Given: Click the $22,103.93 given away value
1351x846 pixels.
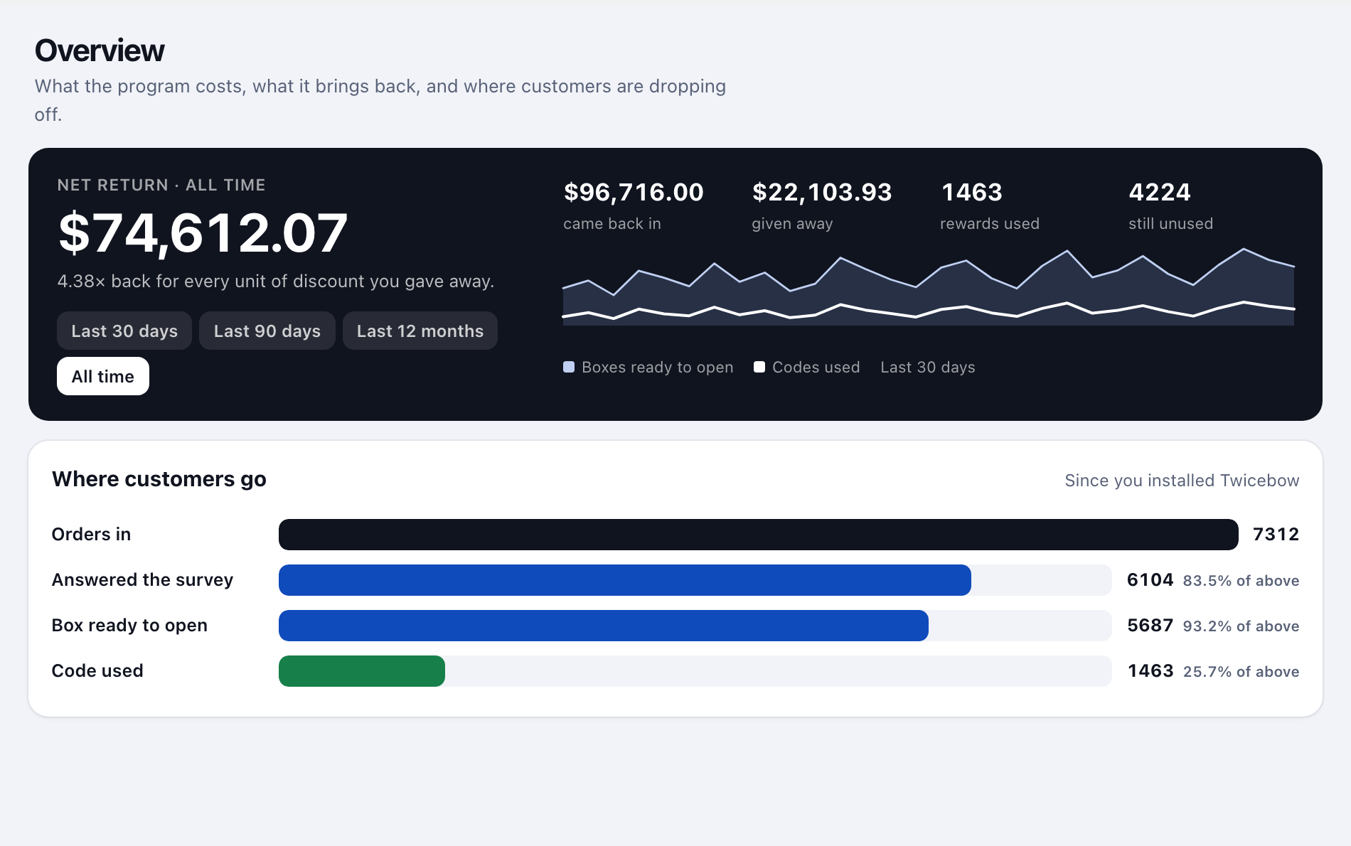Looking at the screenshot, I should coord(822,192).
